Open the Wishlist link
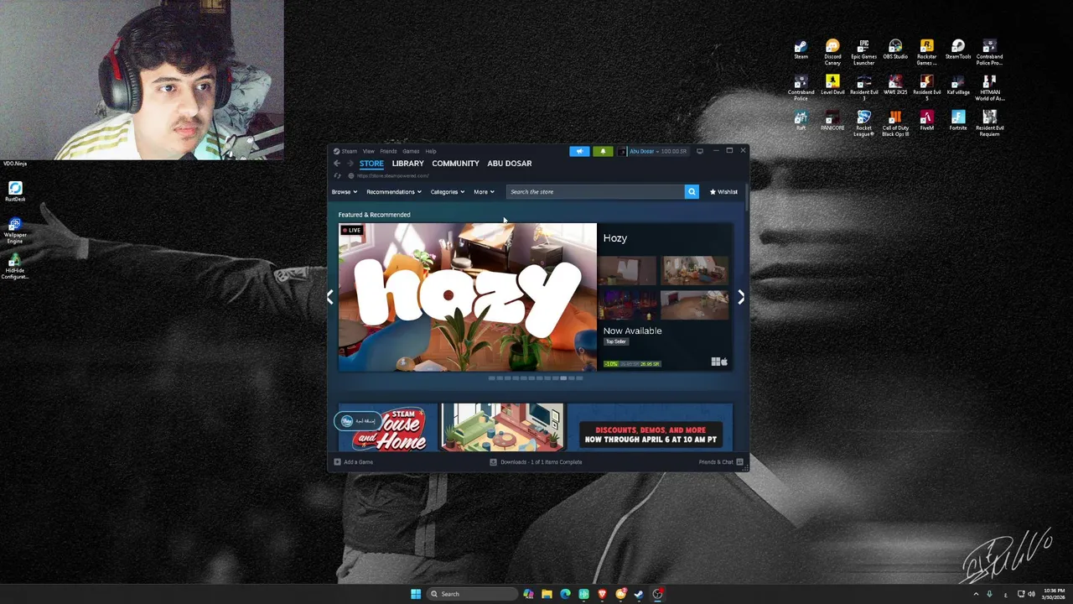 pyautogui.click(x=723, y=192)
